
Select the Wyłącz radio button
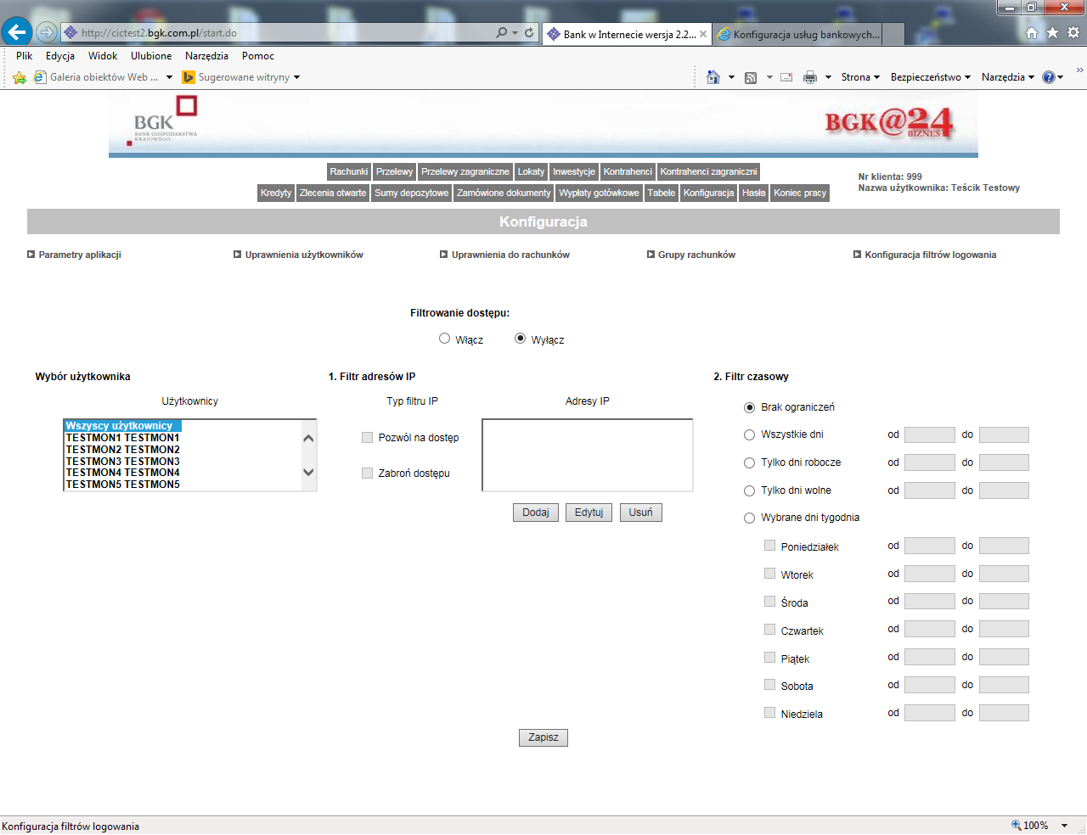point(521,338)
